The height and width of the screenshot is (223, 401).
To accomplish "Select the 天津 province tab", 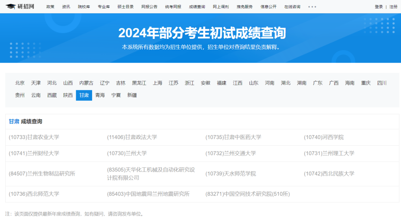I will (x=36, y=83).
